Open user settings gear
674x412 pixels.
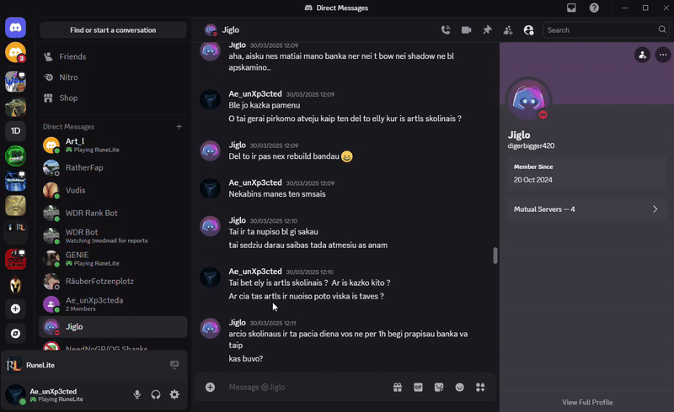174,394
